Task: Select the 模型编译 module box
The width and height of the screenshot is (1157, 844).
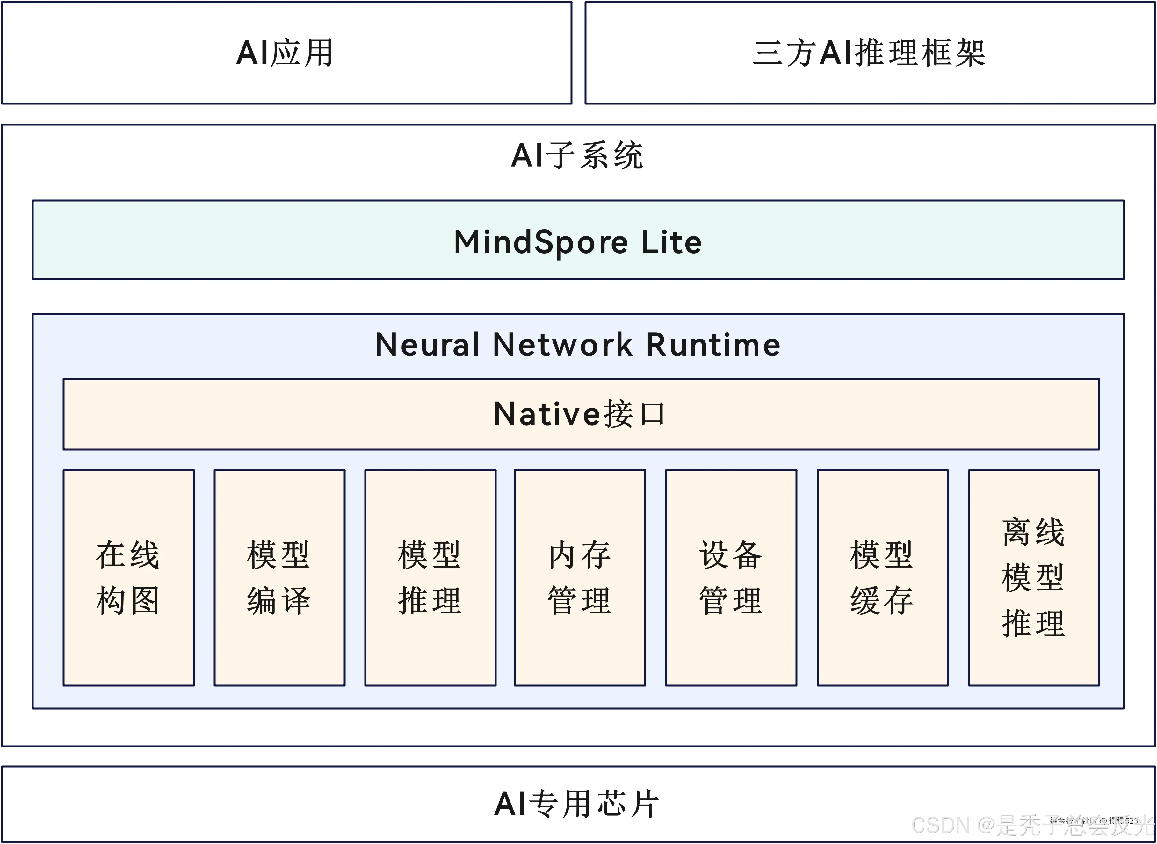Action: point(279,578)
